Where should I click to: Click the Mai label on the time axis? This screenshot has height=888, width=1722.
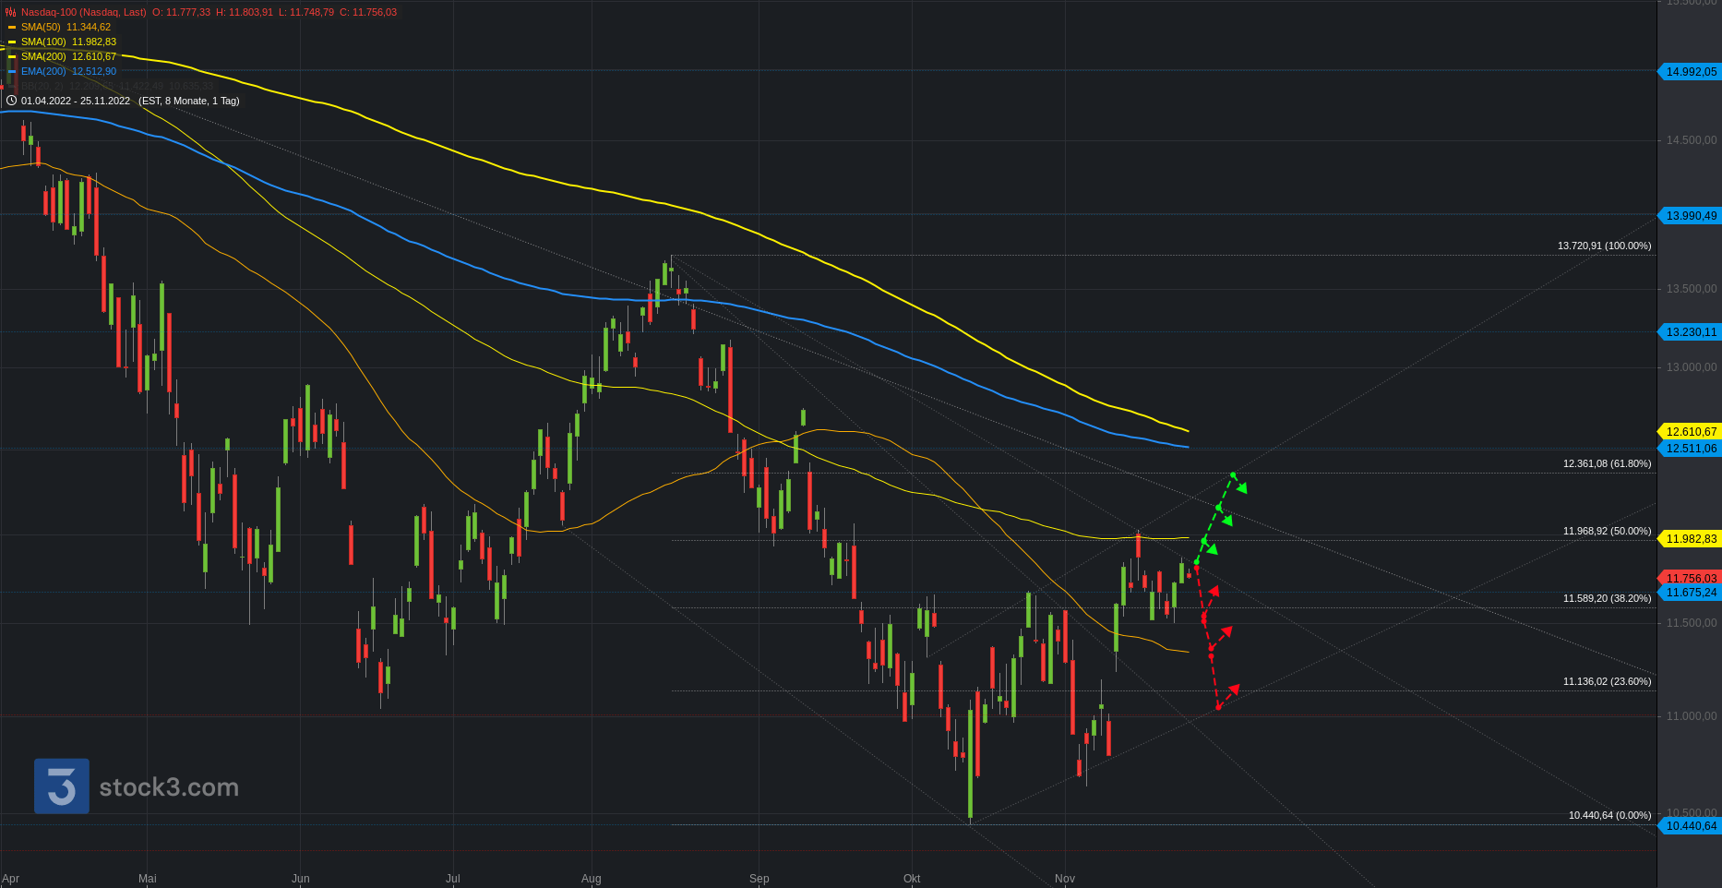[x=148, y=879]
